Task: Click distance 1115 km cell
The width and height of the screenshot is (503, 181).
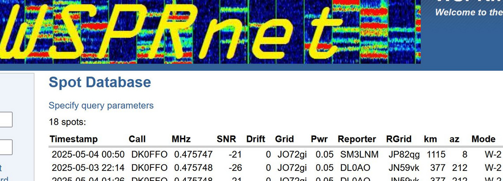Action: coord(436,155)
